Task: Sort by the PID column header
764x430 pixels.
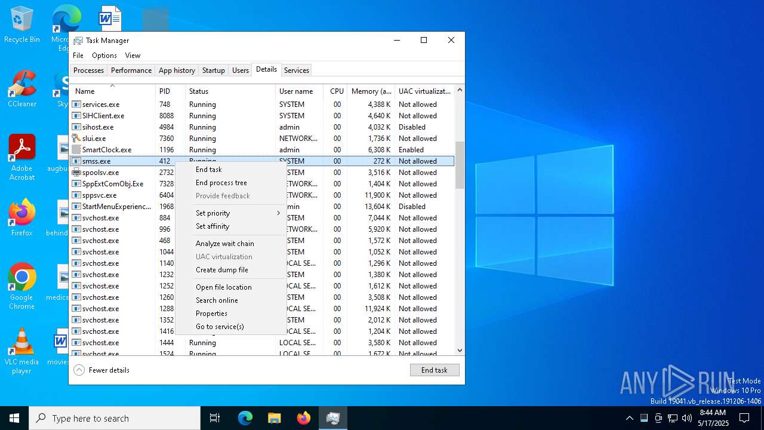Action: [x=171, y=91]
